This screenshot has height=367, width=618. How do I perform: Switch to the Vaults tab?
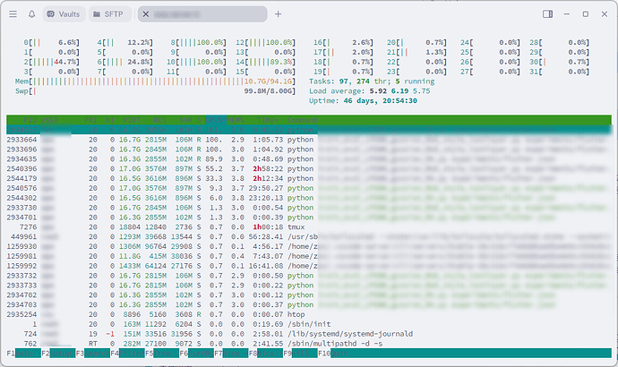pyautogui.click(x=64, y=14)
